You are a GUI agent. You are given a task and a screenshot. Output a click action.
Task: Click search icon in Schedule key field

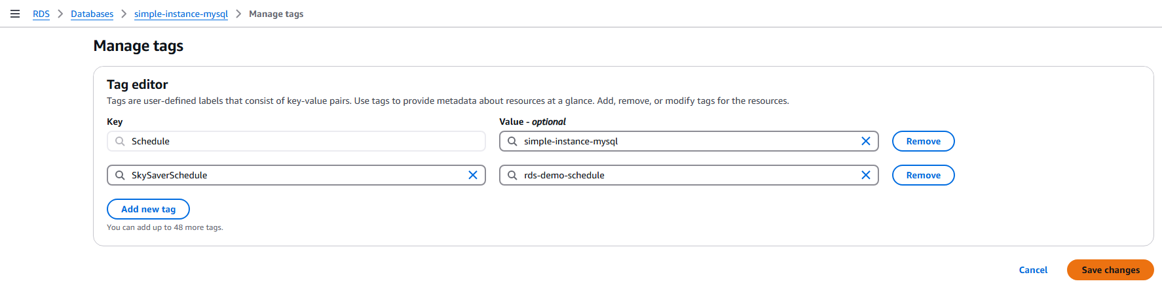coord(120,141)
